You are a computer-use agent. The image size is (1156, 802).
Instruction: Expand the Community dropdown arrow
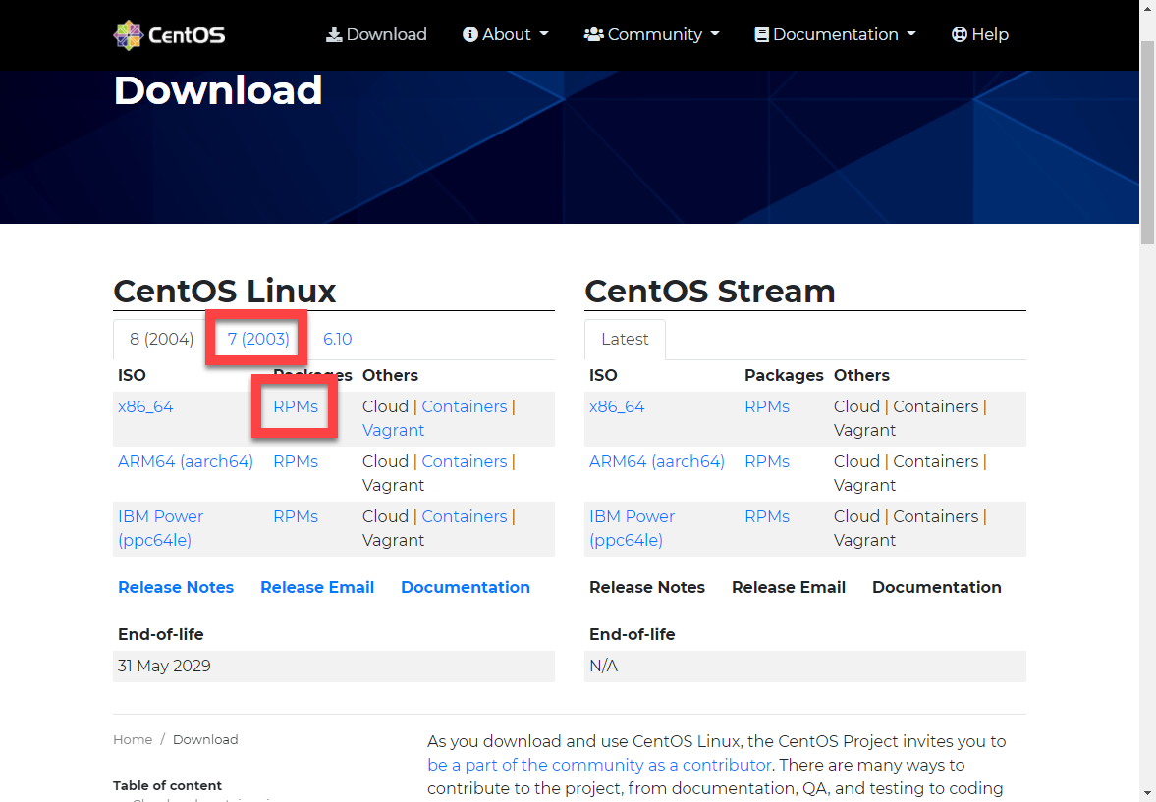[714, 34]
